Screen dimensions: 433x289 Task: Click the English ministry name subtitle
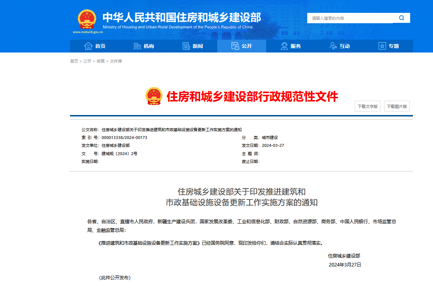178,27
